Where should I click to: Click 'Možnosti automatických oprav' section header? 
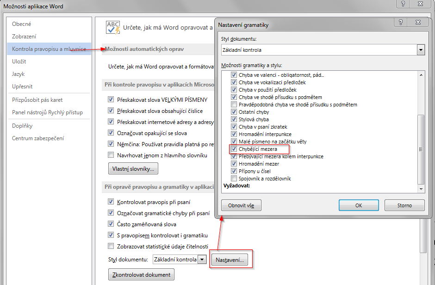[144, 49]
